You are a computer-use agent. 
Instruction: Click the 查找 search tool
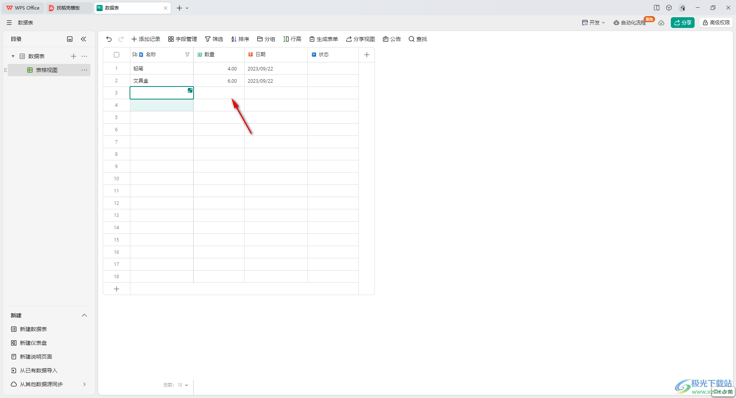tap(418, 39)
